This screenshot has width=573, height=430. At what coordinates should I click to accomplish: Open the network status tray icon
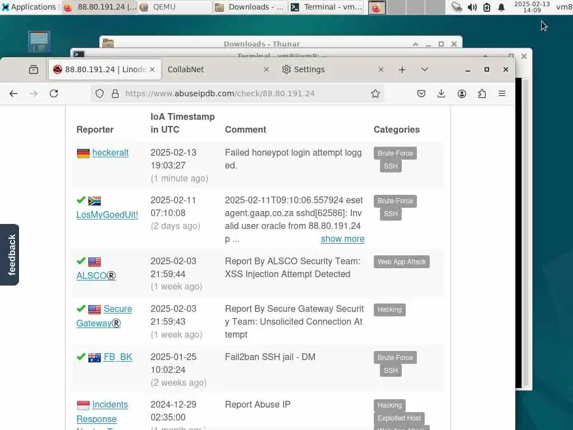457,7
